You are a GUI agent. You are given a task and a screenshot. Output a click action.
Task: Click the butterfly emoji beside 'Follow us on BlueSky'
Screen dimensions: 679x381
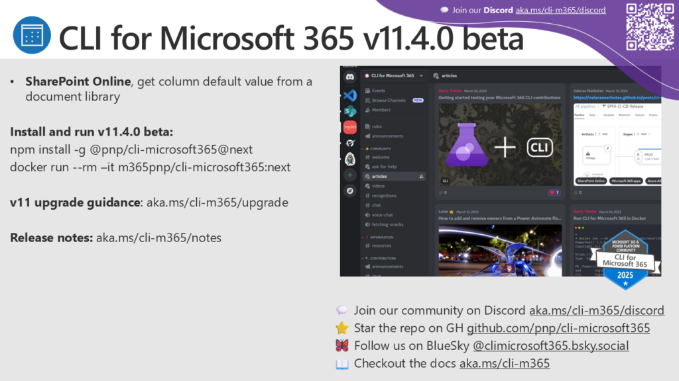coord(341,345)
